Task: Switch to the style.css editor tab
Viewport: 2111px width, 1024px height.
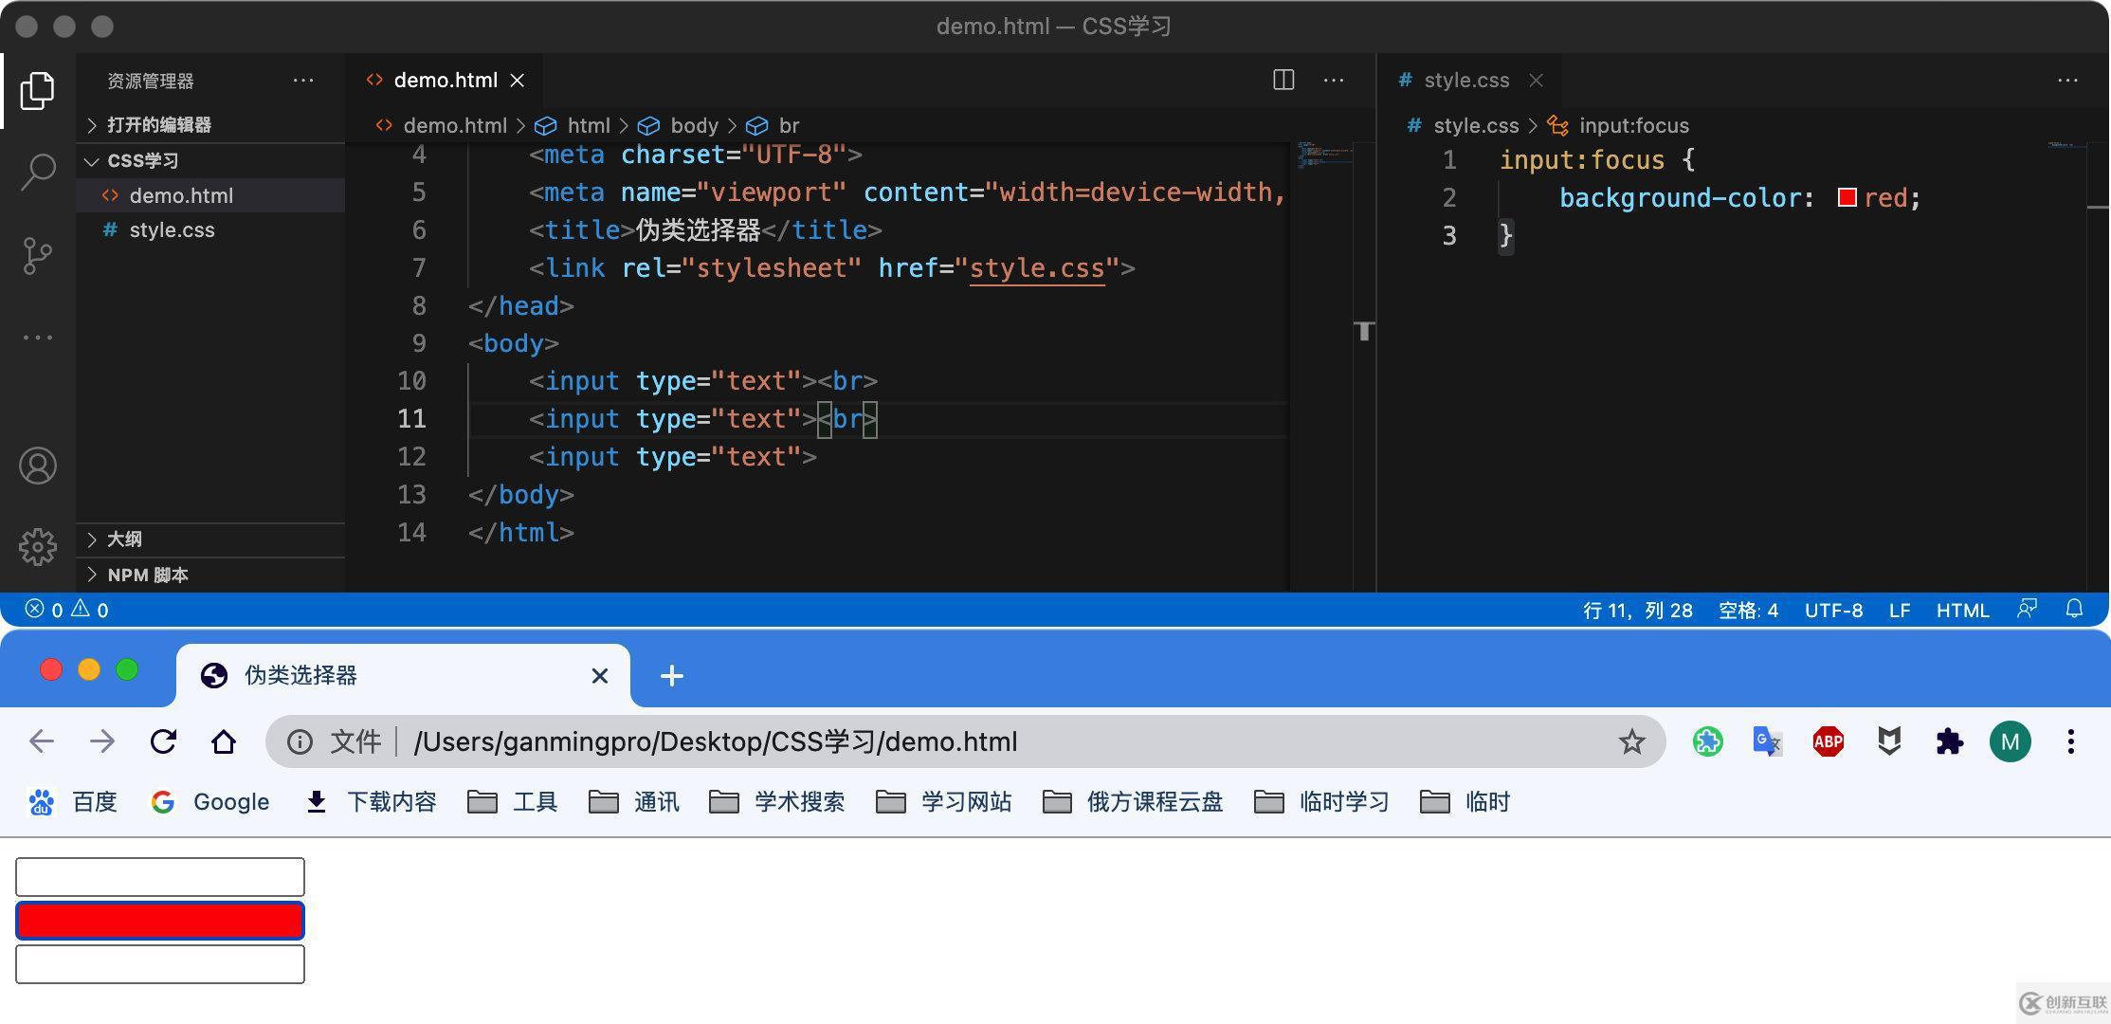Action: click(x=1467, y=81)
